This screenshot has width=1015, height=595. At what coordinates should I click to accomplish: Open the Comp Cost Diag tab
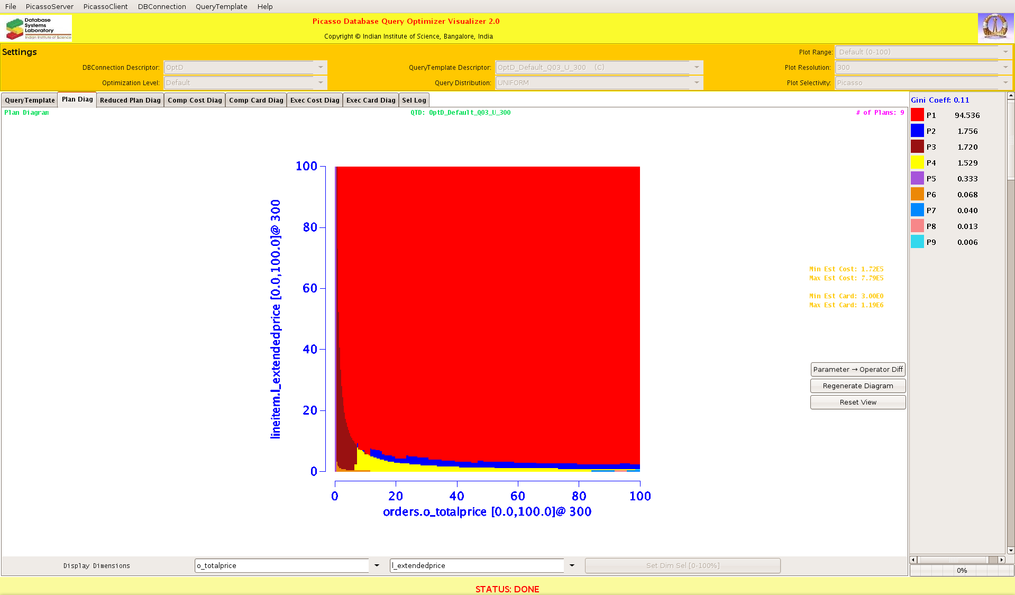click(x=195, y=100)
